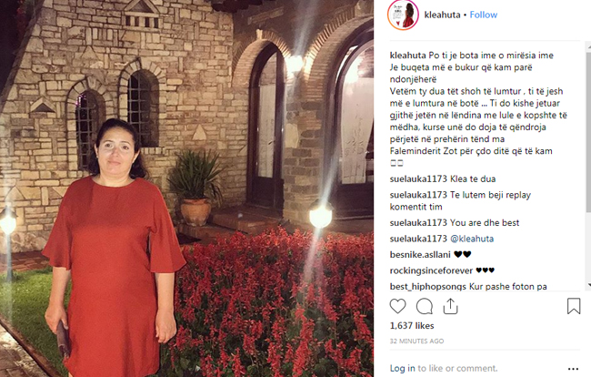
Task: Open the three-dot more options menu
Action: 573,368
